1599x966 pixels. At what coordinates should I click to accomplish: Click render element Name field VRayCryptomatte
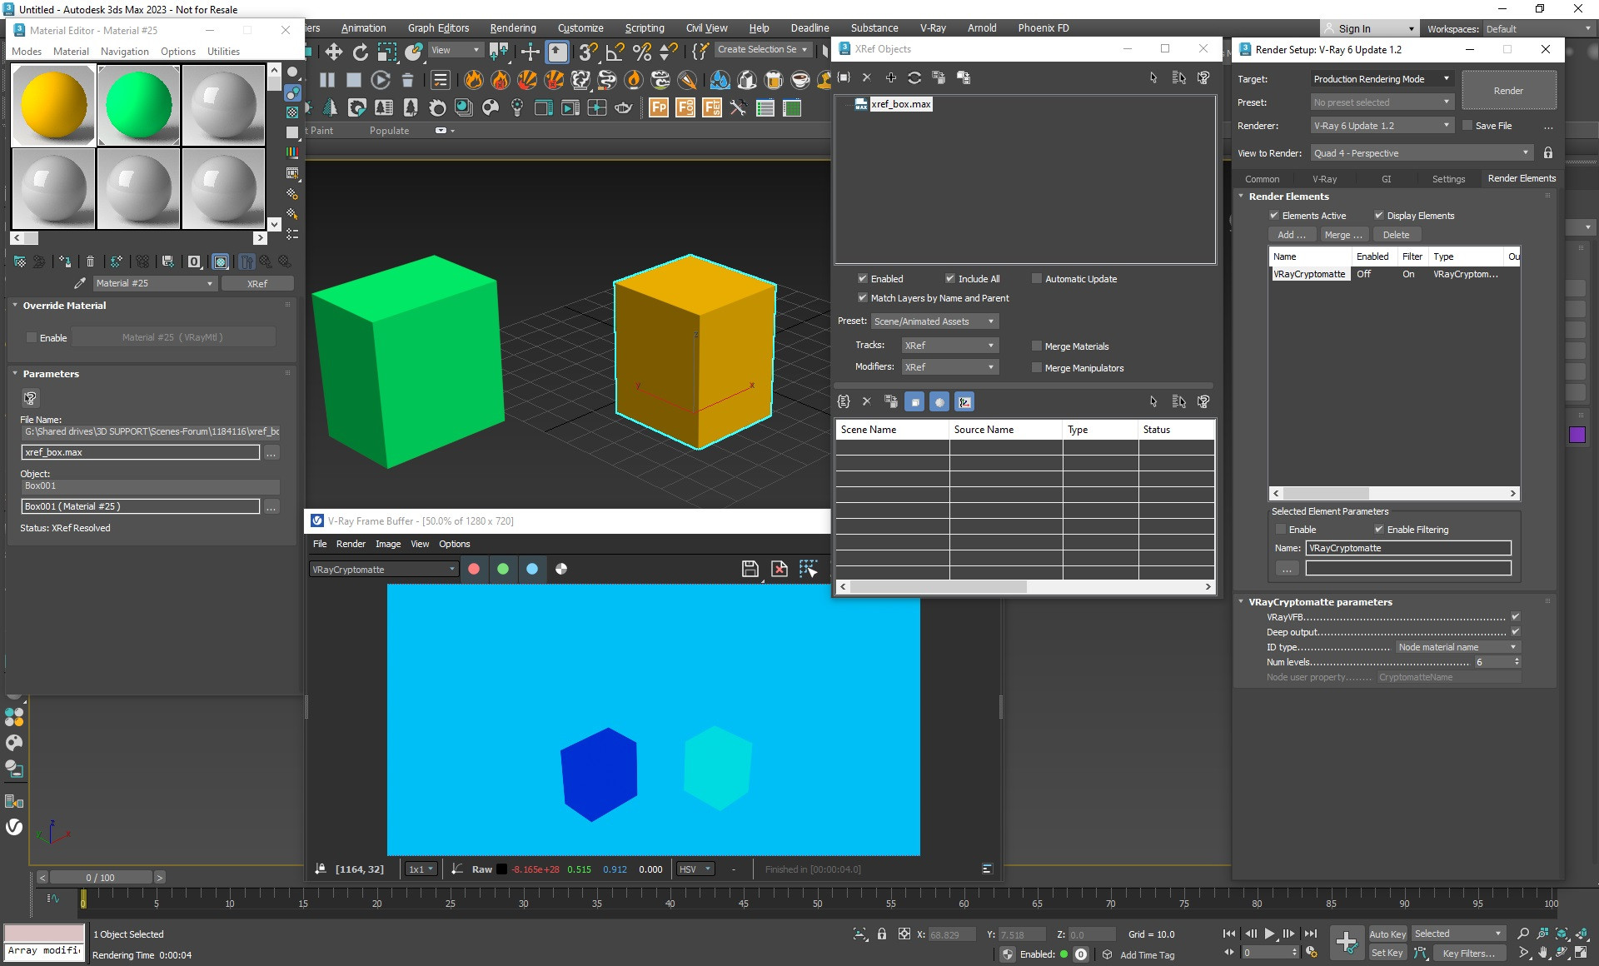(1408, 547)
